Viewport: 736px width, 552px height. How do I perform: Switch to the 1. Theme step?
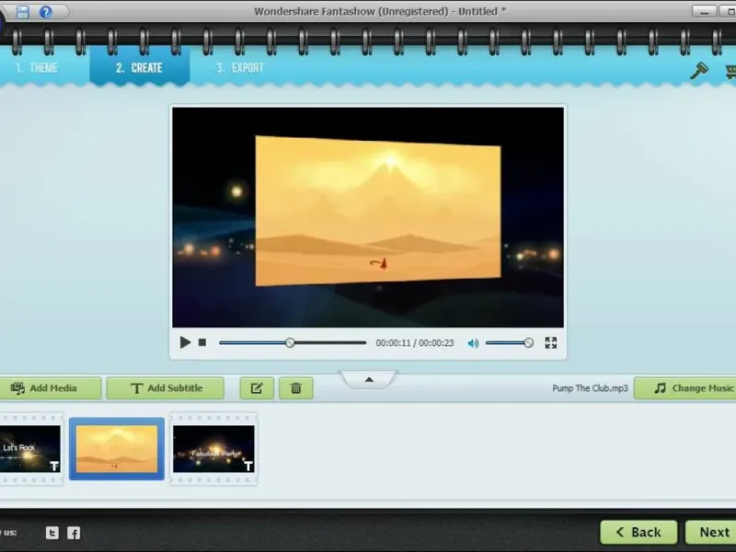(x=37, y=68)
